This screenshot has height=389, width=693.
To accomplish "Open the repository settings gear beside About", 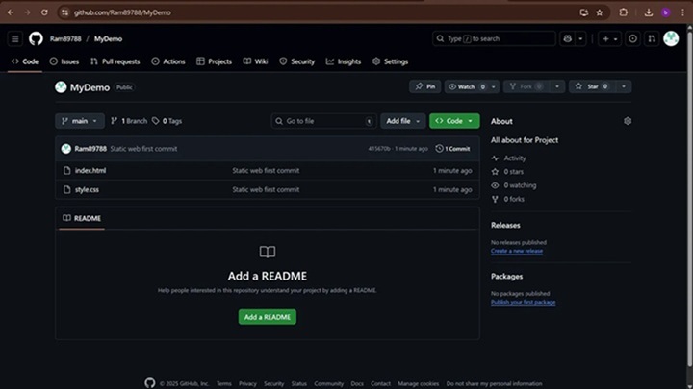I will point(628,121).
